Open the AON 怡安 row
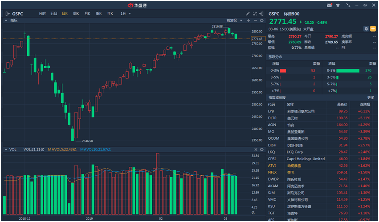This screenshot has width=379, height=222. point(322,125)
